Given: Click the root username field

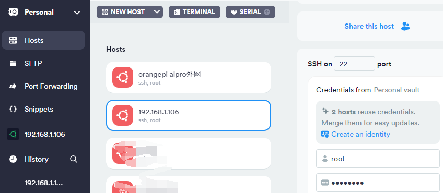Looking at the screenshot, I should pyautogui.click(x=378, y=159).
